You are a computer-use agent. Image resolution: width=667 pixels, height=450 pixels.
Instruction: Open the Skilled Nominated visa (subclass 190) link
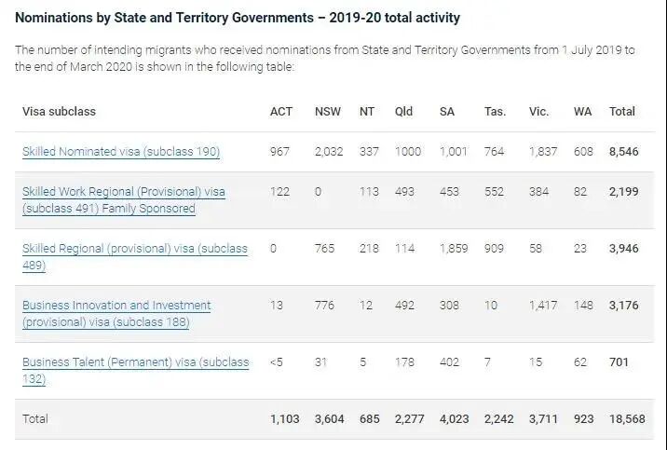[x=121, y=151]
